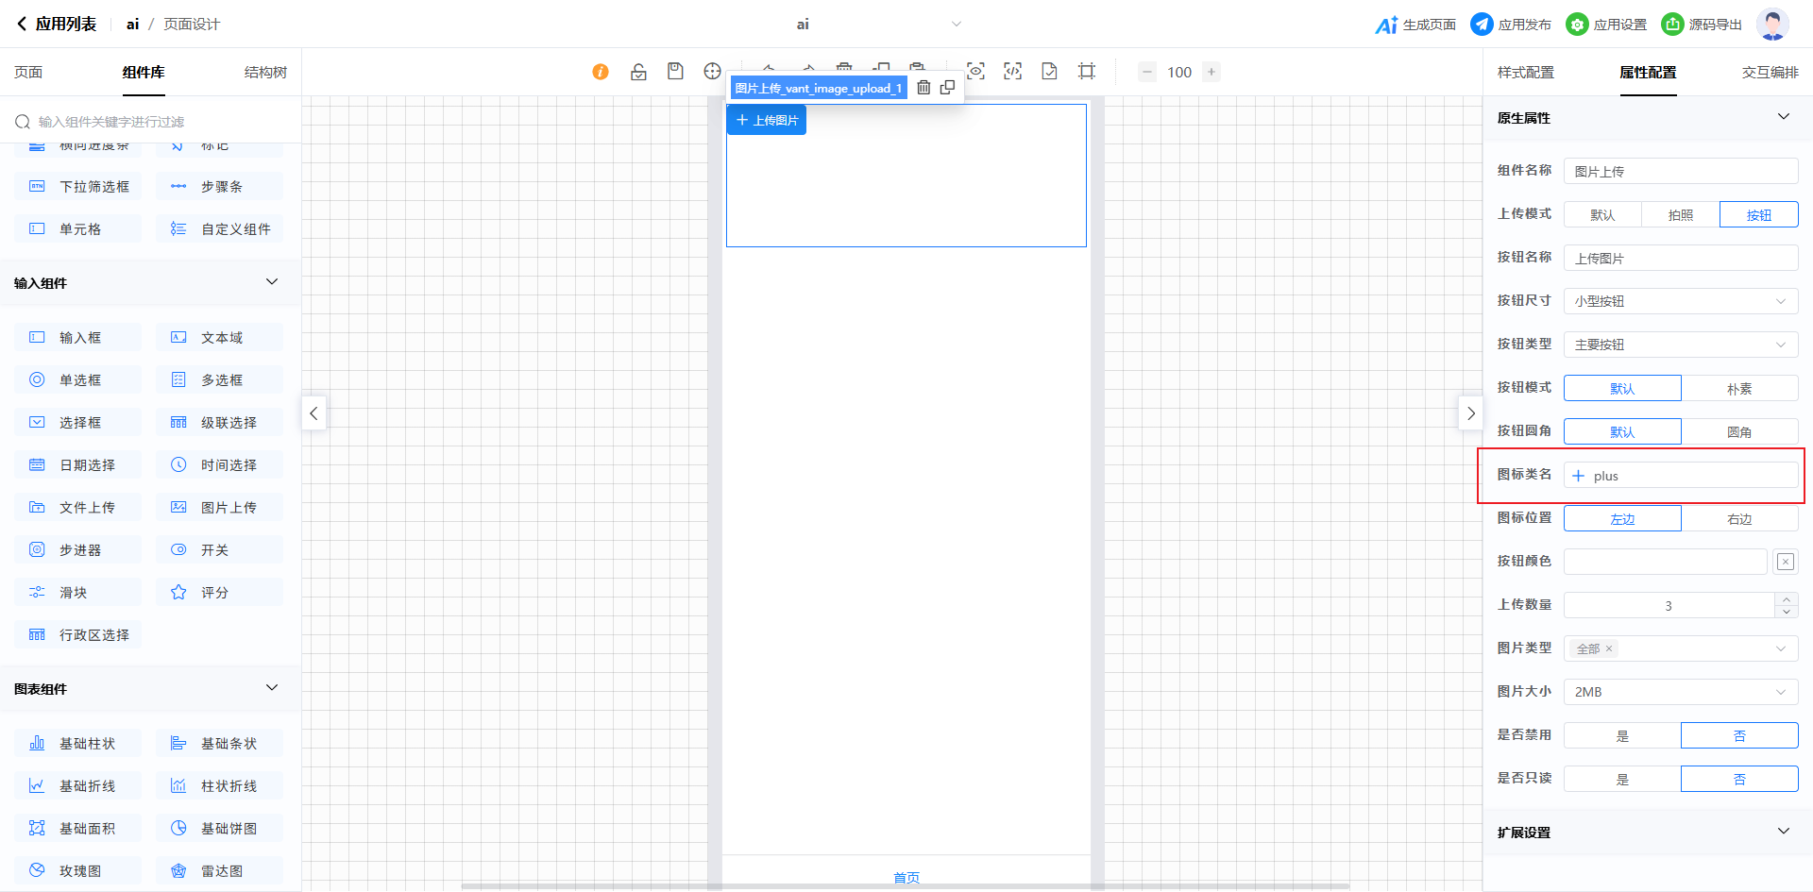The width and height of the screenshot is (1813, 892).
Task: Click the 上传图片 button on canvas
Action: (x=767, y=121)
